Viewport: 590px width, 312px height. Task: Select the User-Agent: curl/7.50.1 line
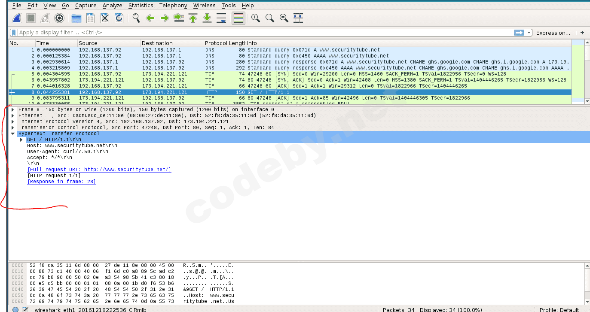click(x=67, y=151)
